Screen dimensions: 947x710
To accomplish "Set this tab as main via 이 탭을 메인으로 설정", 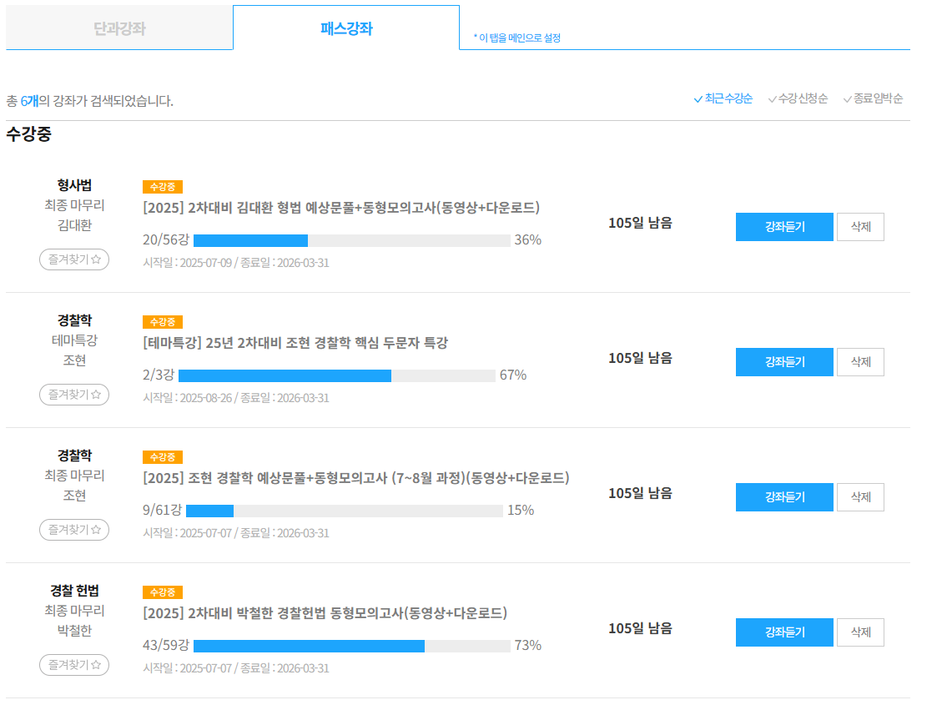I will (517, 38).
